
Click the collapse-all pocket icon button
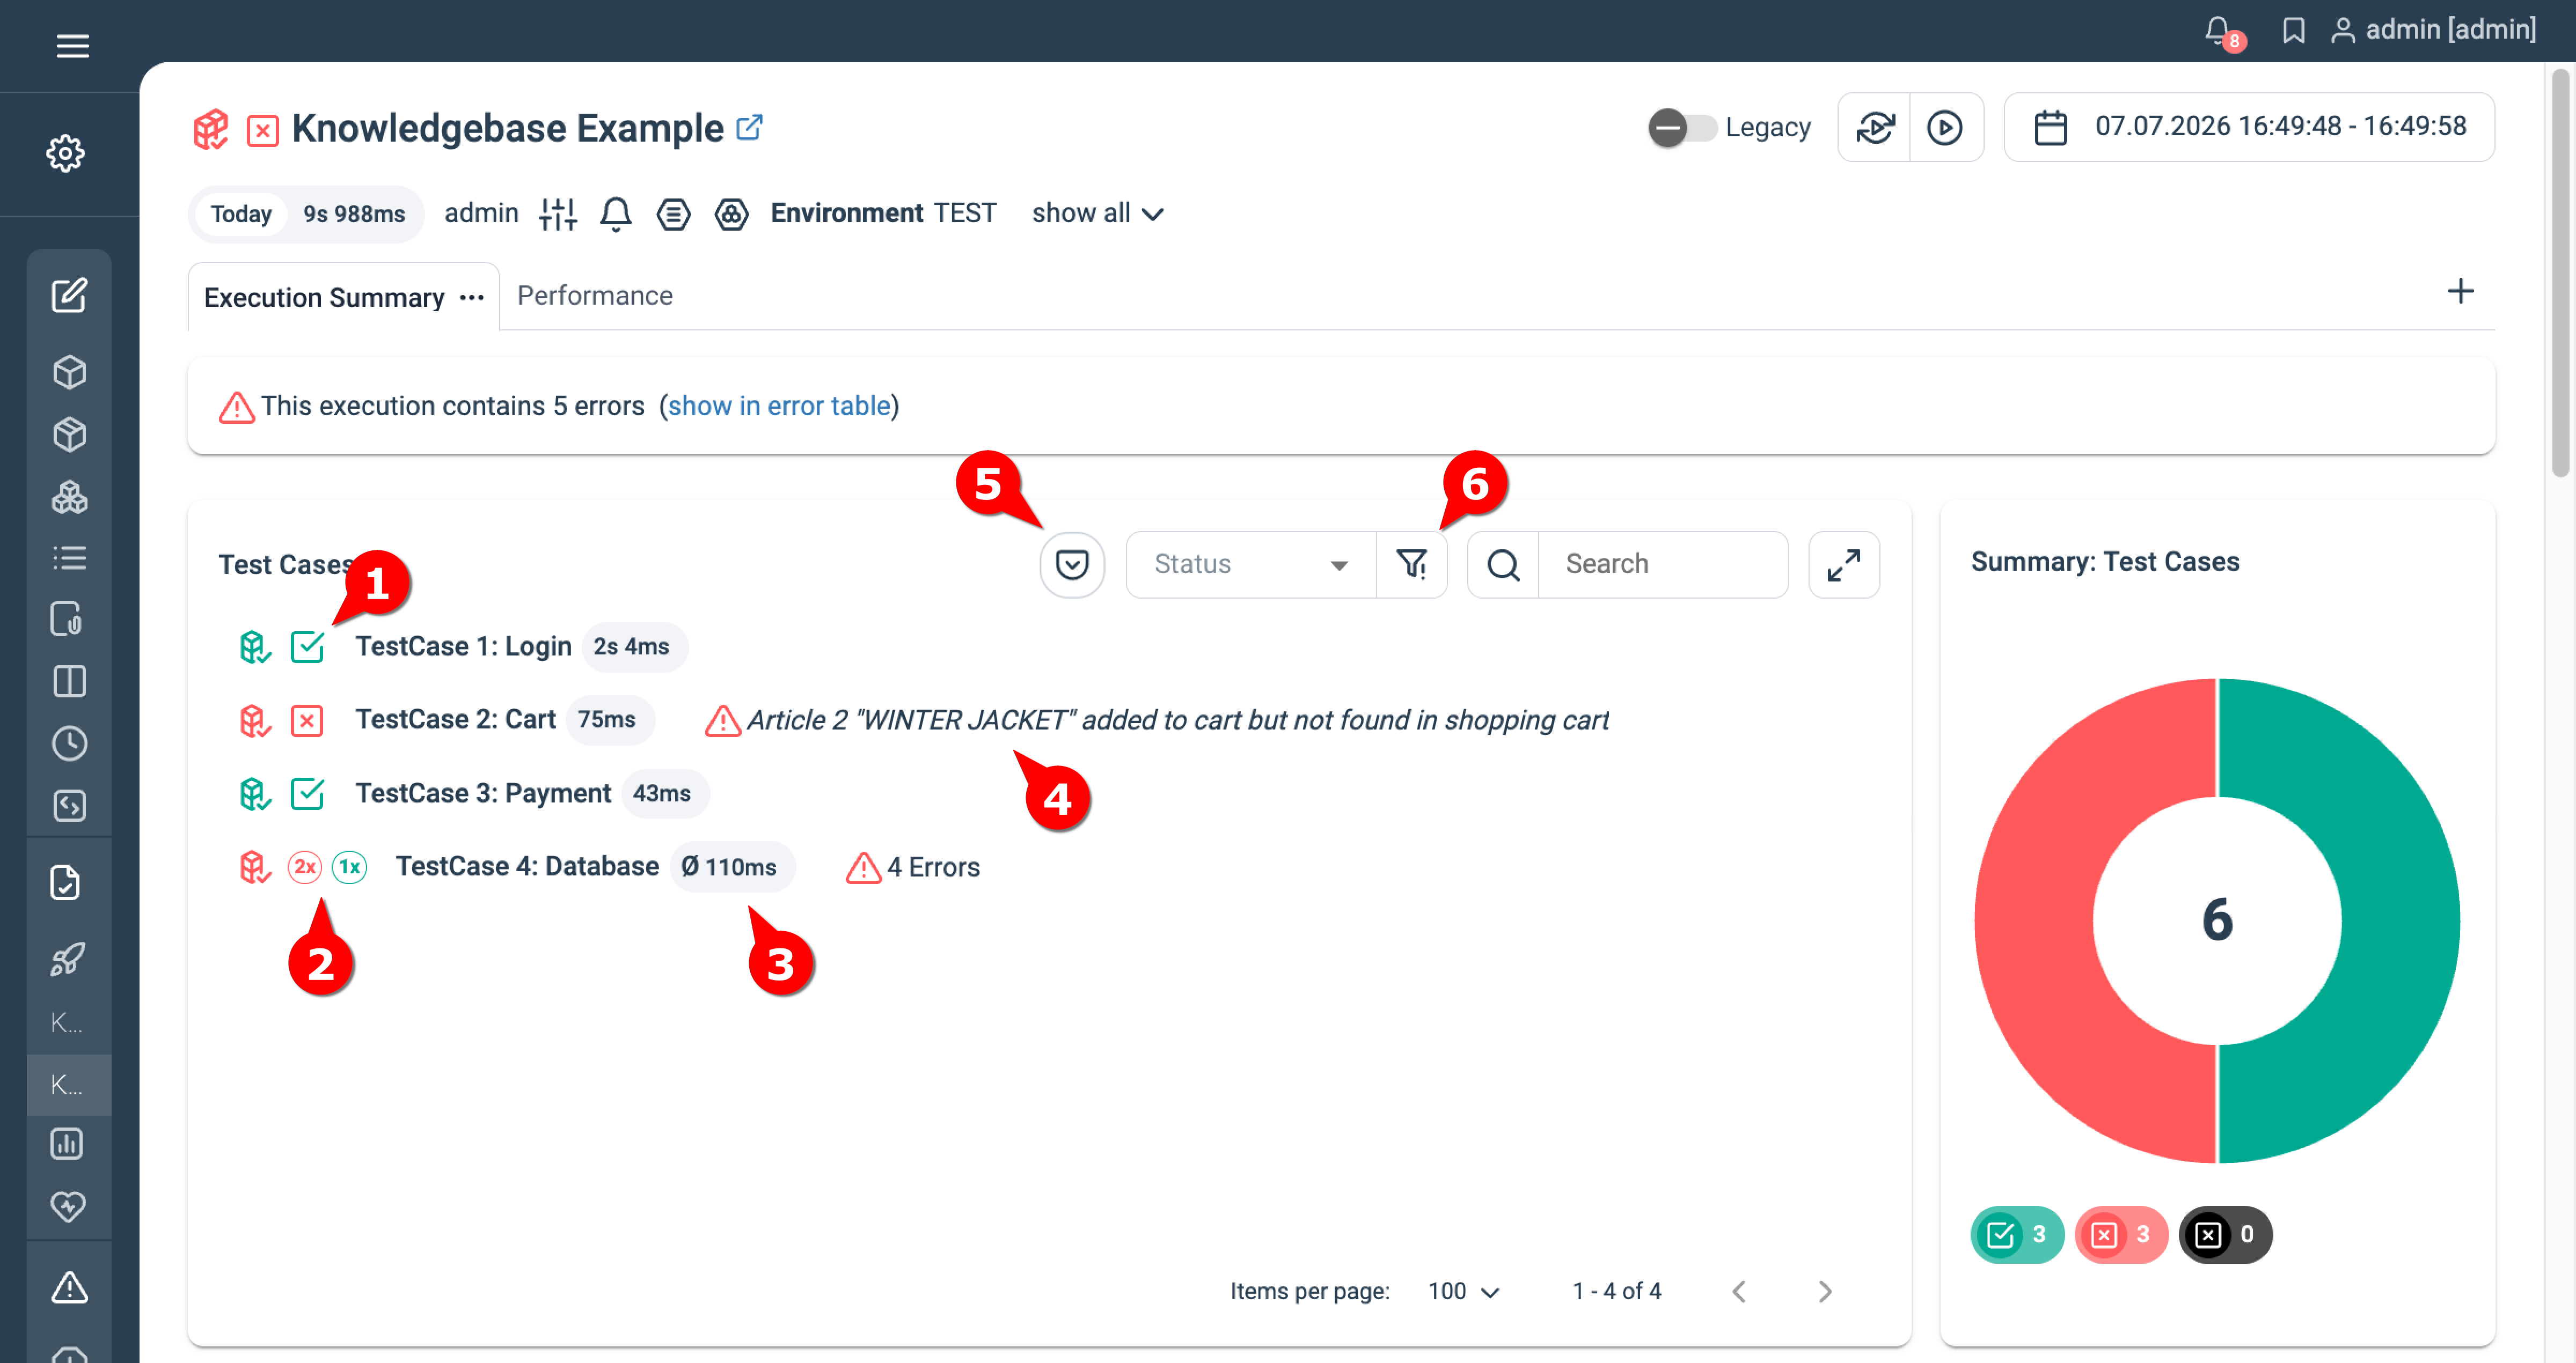[x=1072, y=565]
